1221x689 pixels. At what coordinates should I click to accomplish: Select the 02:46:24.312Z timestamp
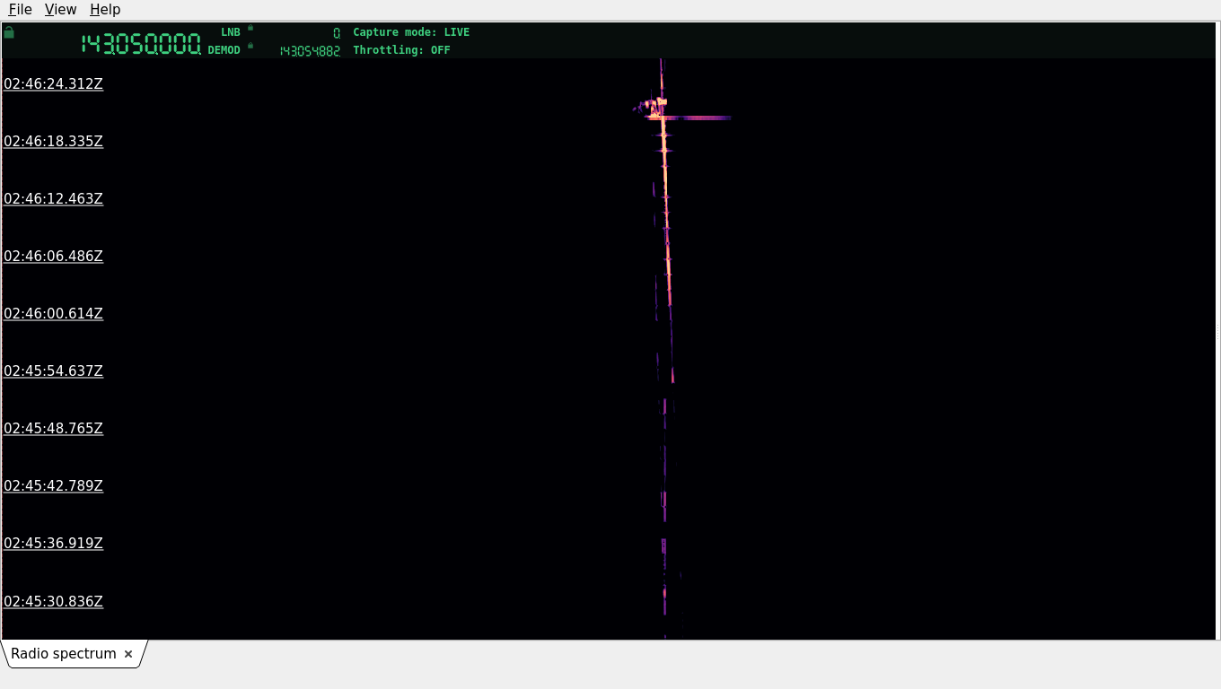53,84
